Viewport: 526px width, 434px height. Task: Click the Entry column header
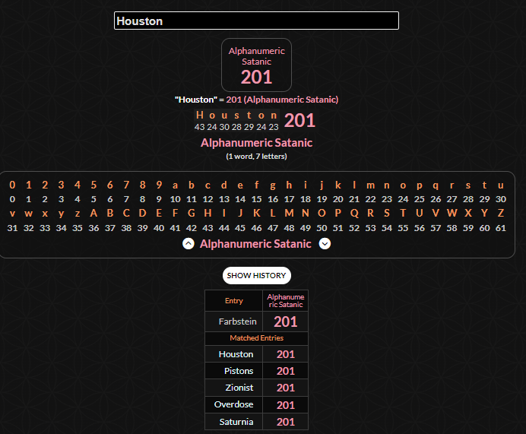coord(234,300)
